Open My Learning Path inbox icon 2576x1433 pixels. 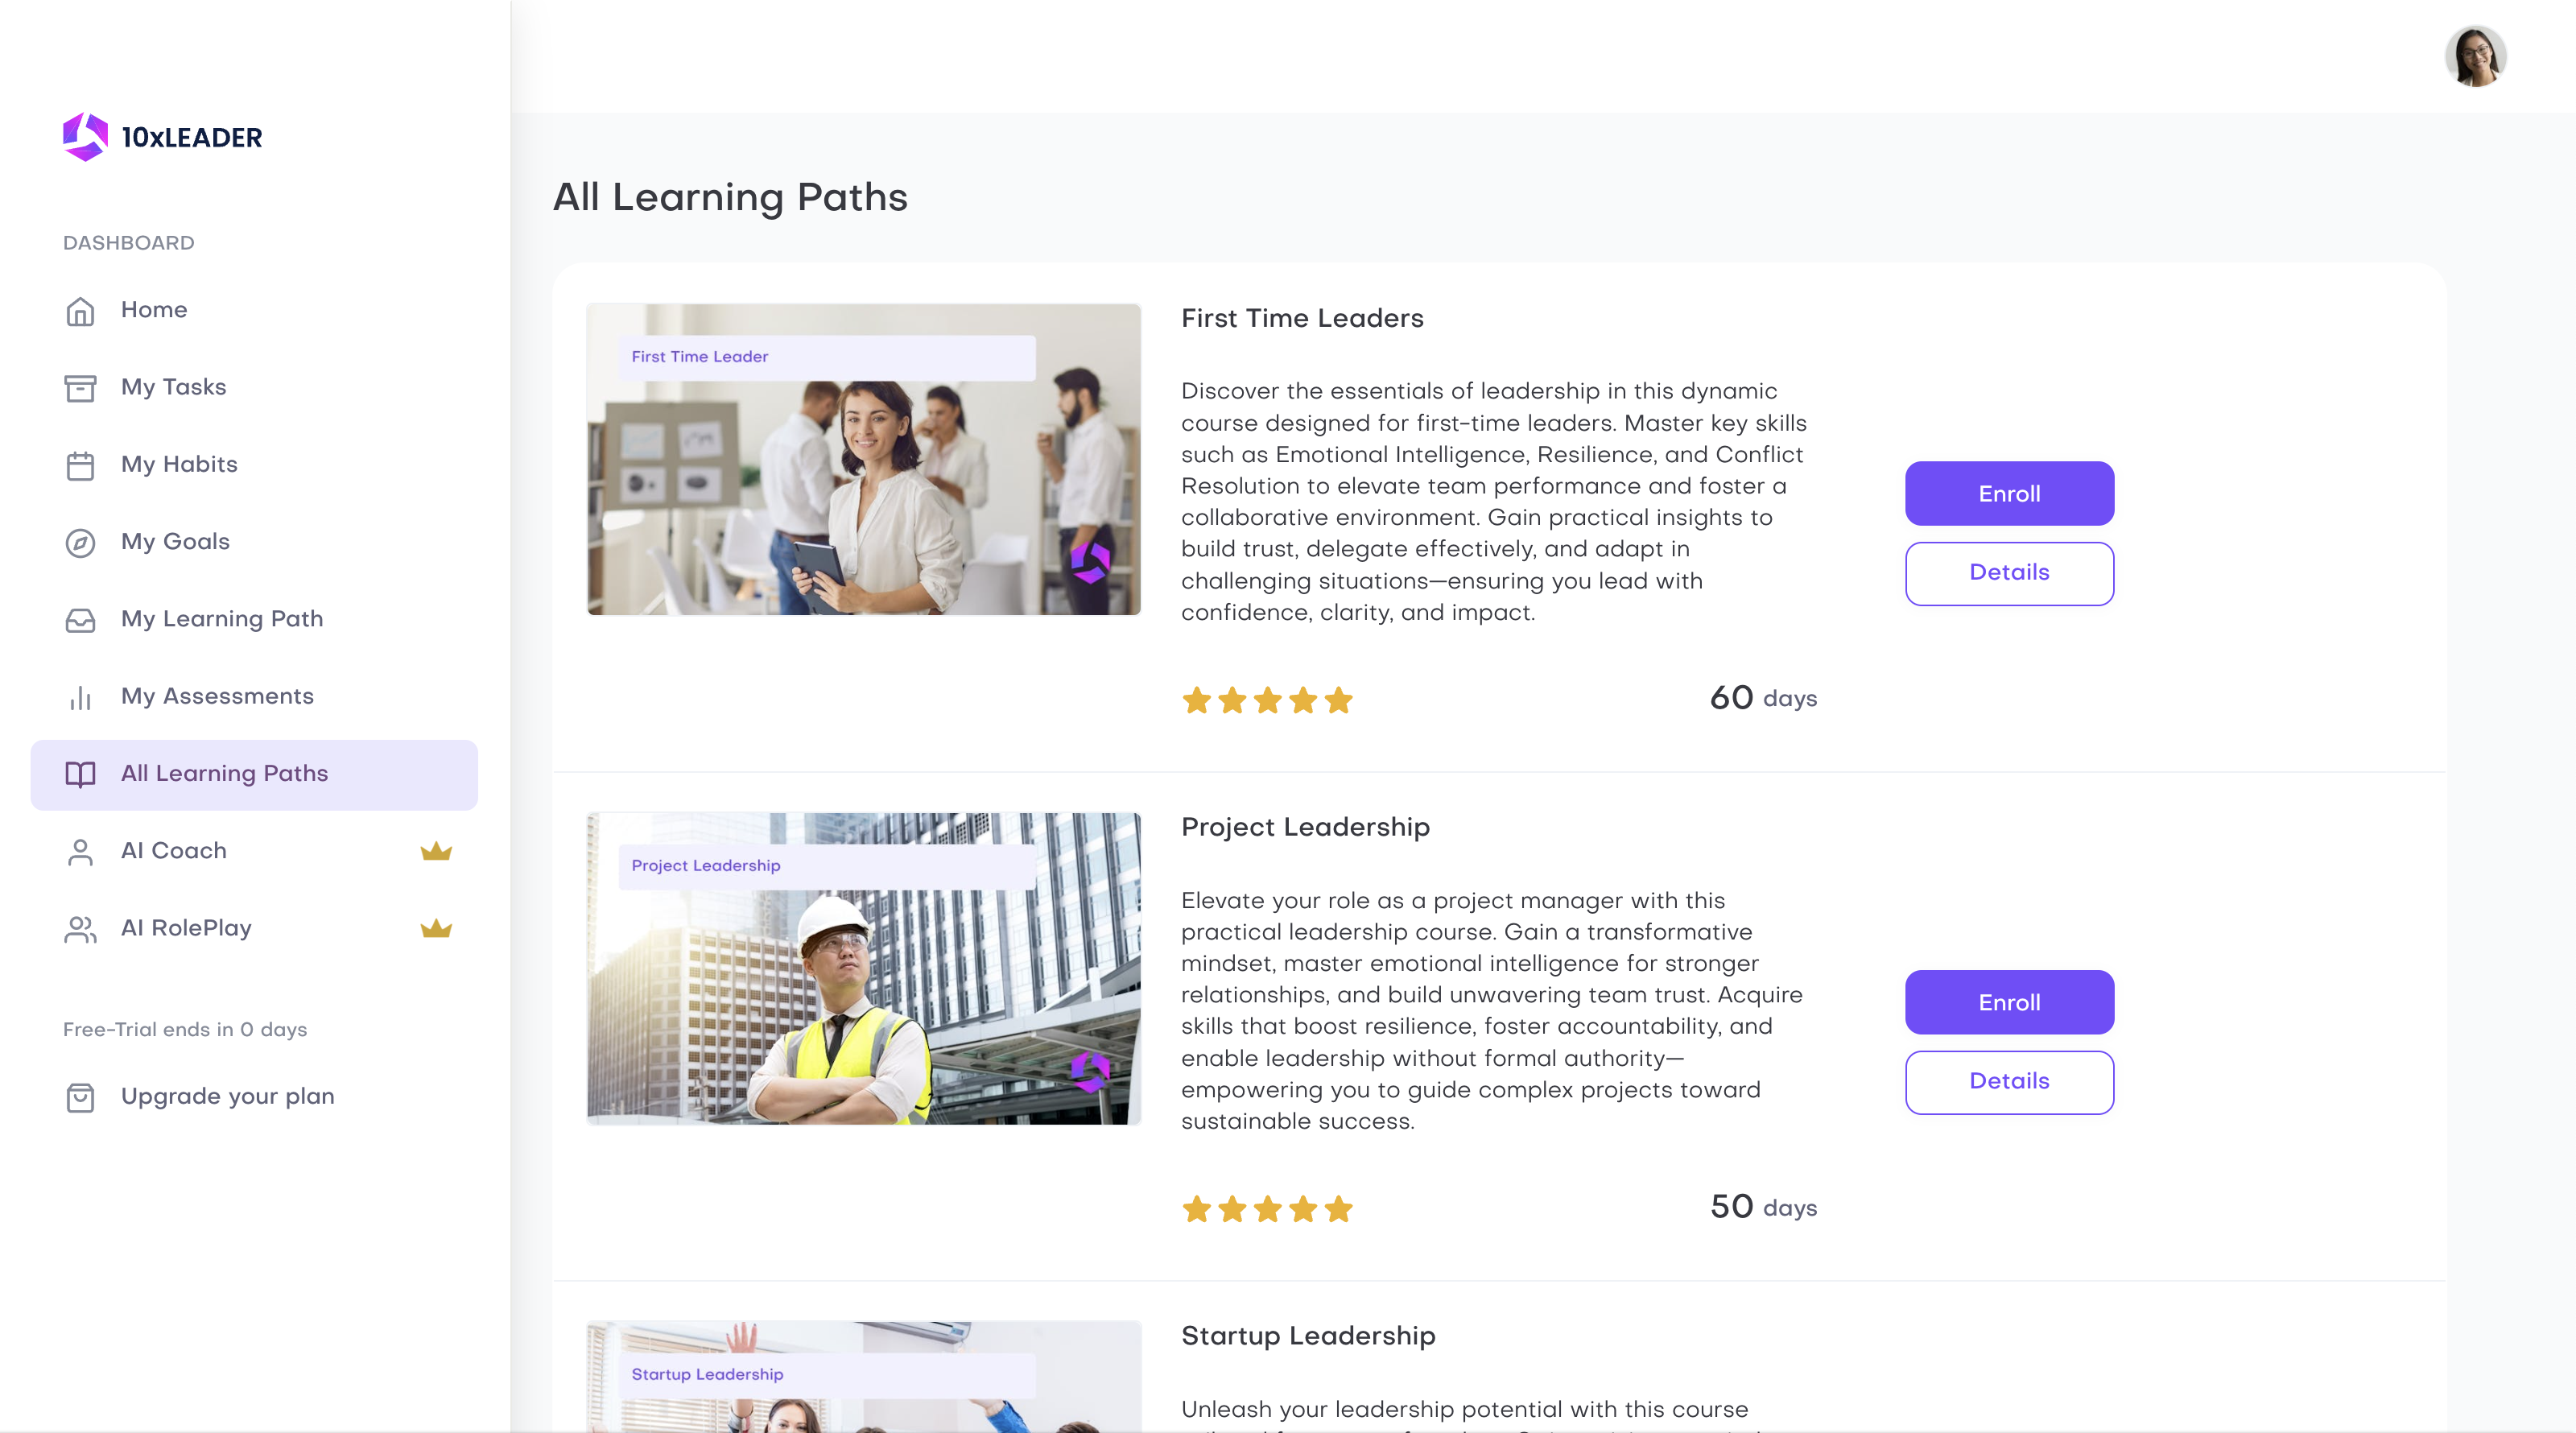click(x=80, y=620)
